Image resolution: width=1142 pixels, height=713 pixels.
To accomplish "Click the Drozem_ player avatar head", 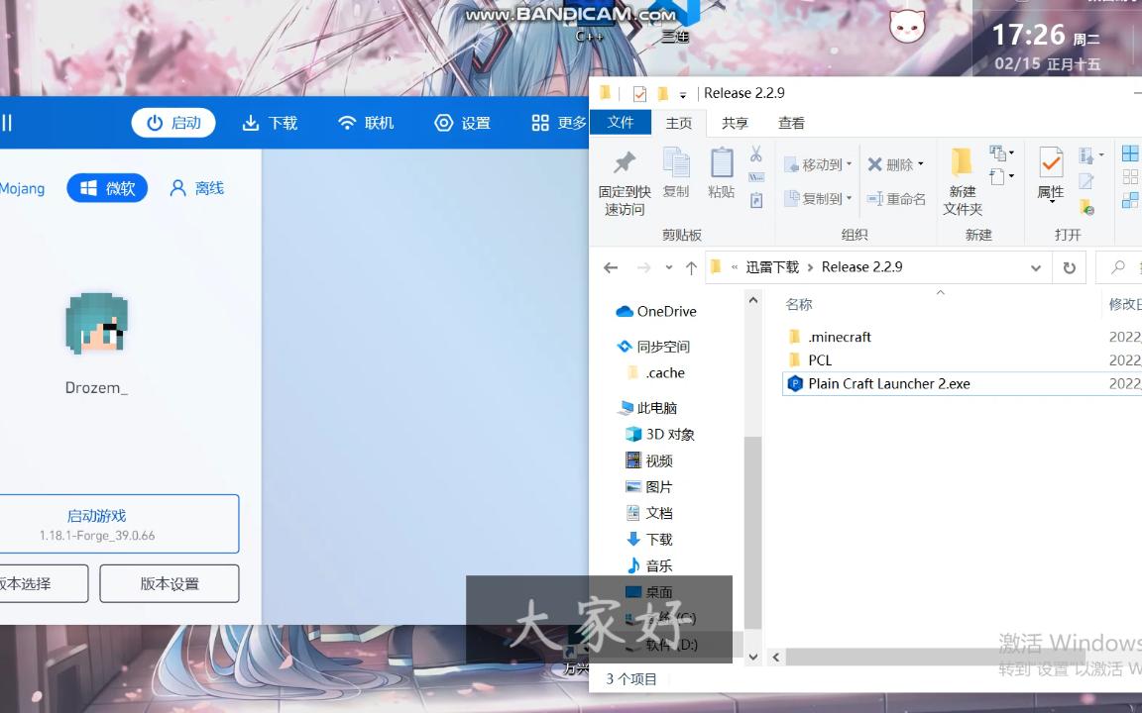I will point(97,324).
